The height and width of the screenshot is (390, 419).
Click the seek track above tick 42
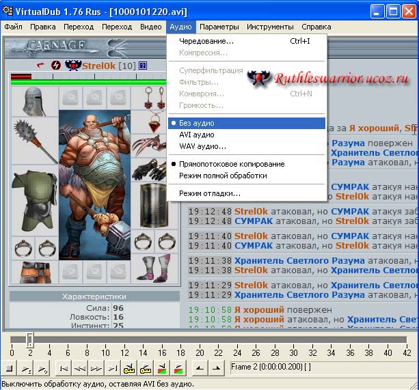tap(406, 339)
